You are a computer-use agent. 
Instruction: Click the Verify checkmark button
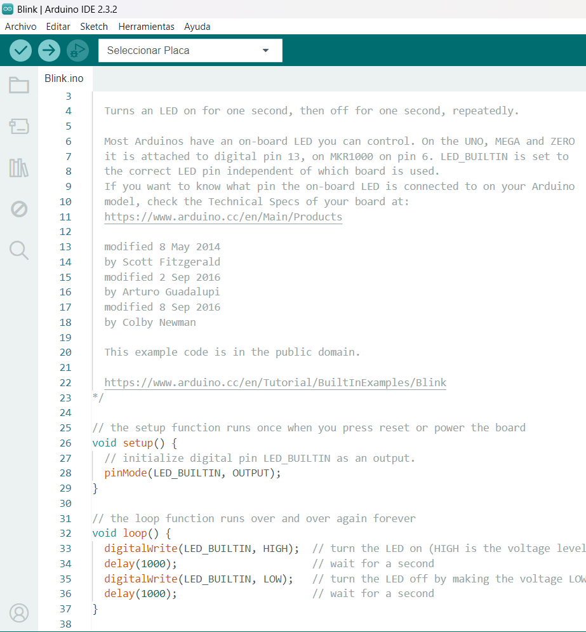pos(20,50)
